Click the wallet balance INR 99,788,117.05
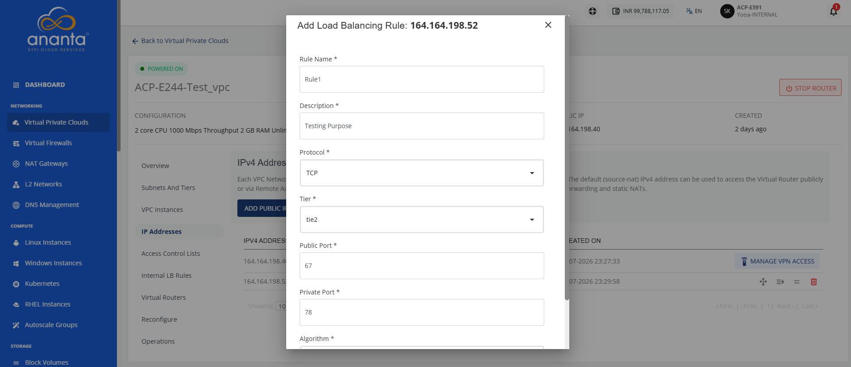The width and height of the screenshot is (851, 367). tap(641, 11)
